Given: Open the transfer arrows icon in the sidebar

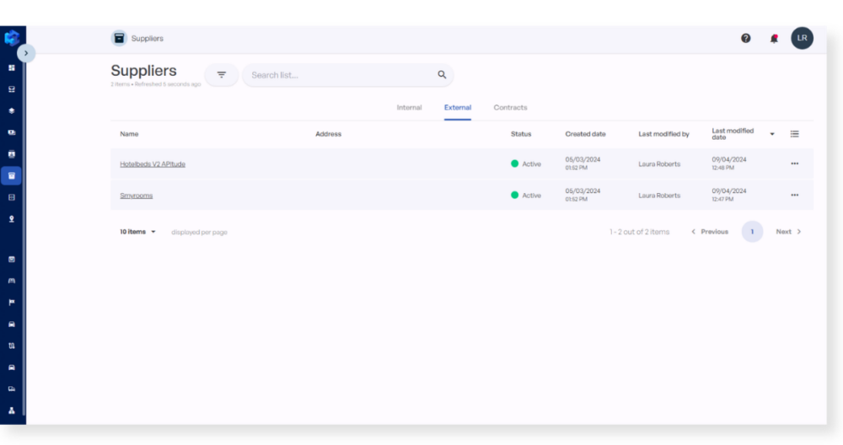Looking at the screenshot, I should [x=12, y=346].
